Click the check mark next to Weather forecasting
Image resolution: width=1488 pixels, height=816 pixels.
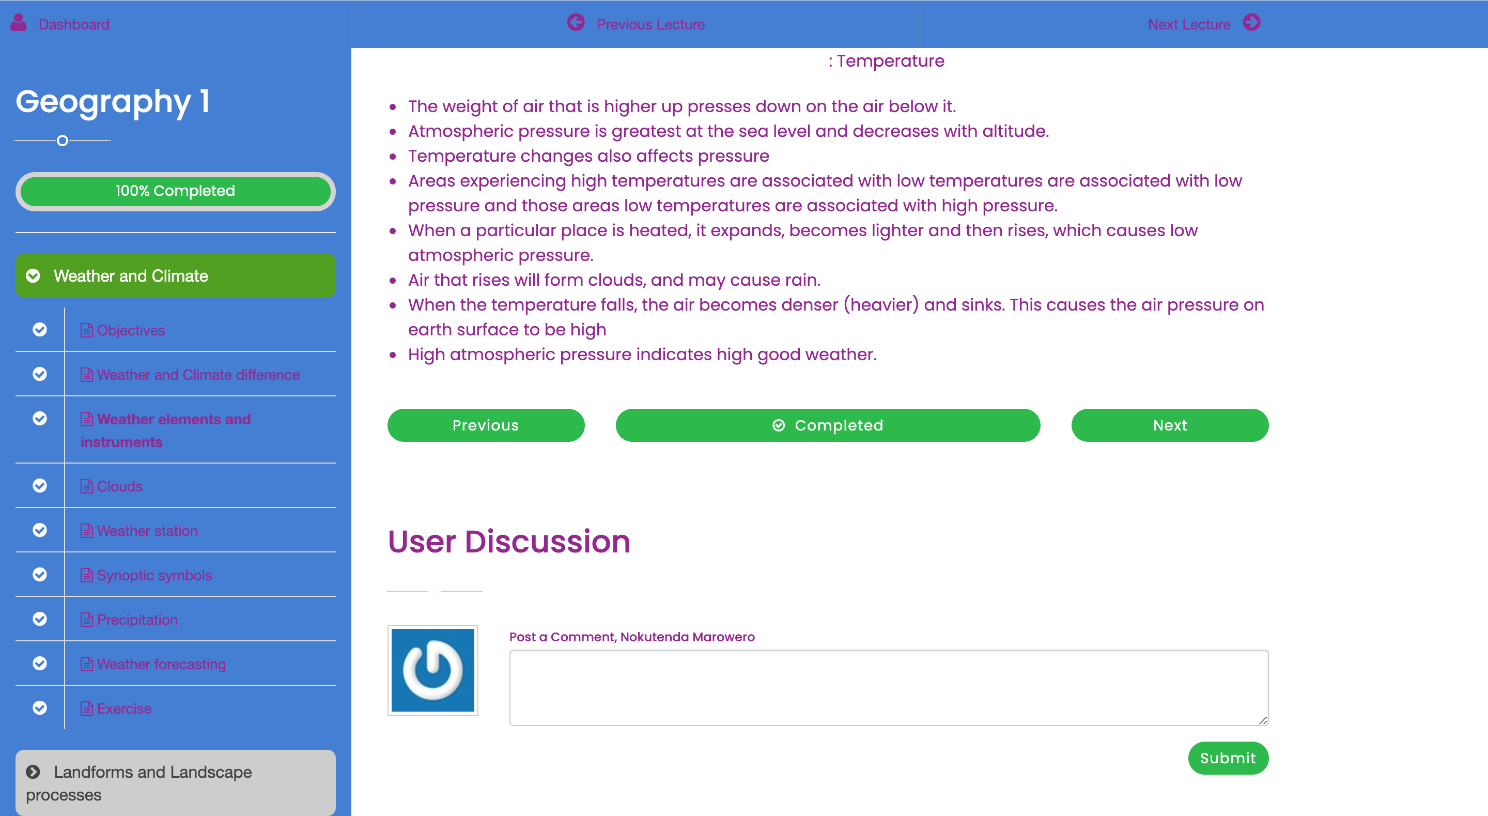pos(40,664)
